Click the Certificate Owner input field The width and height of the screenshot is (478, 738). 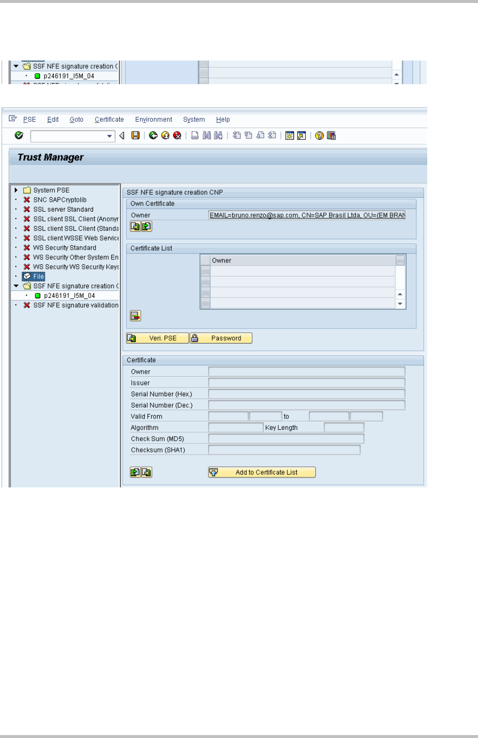(307, 372)
